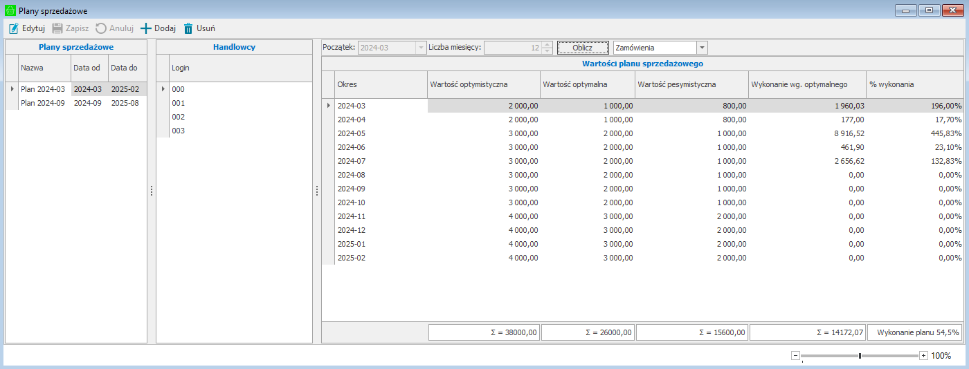This screenshot has width=969, height=369.
Task: Click the Σ = 15600,00 summary cell
Action: point(692,332)
